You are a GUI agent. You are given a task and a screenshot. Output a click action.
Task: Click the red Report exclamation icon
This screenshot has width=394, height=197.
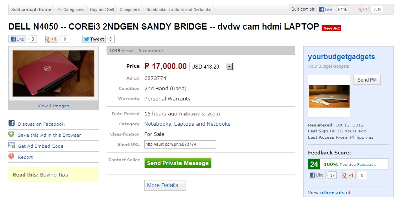tap(11, 156)
